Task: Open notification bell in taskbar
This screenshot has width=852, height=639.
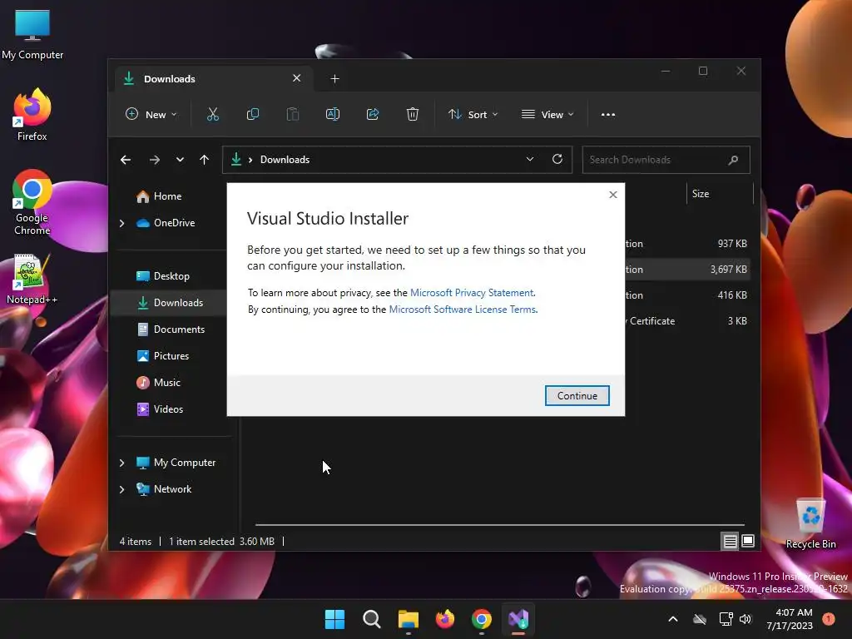Action: pyautogui.click(x=829, y=619)
